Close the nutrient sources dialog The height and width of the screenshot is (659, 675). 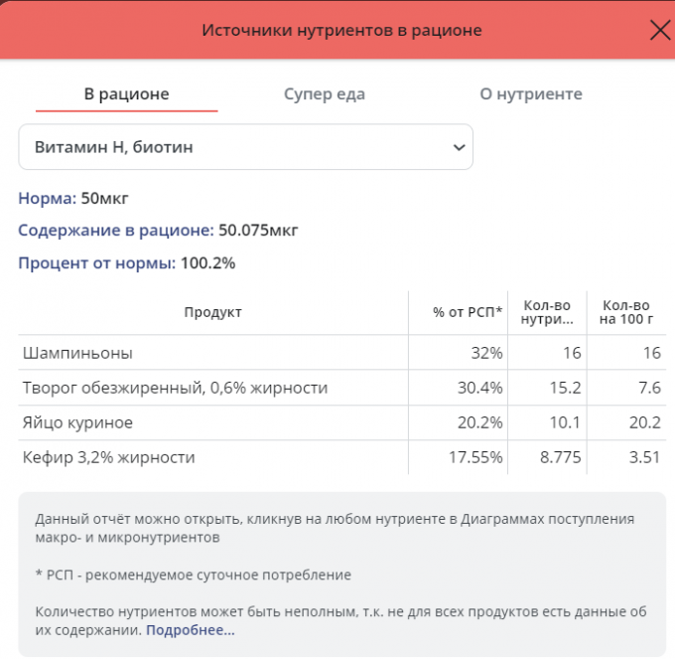point(659,30)
